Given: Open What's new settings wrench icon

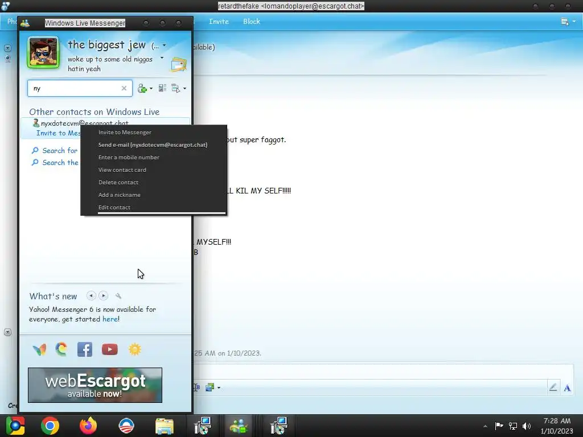Looking at the screenshot, I should pos(118,296).
